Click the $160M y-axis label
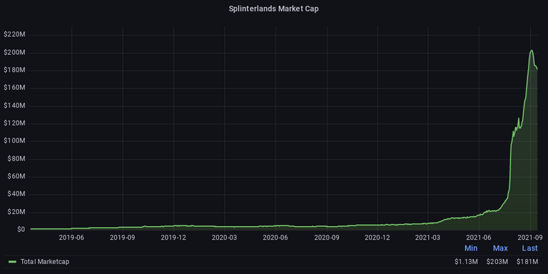The height and width of the screenshot is (274, 548). [14, 88]
